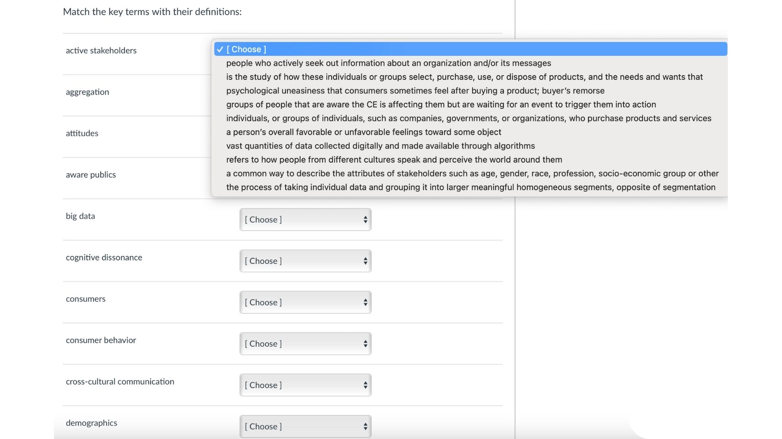
Task: Open the dropdown for 'consumer behavior'
Action: 305,343
